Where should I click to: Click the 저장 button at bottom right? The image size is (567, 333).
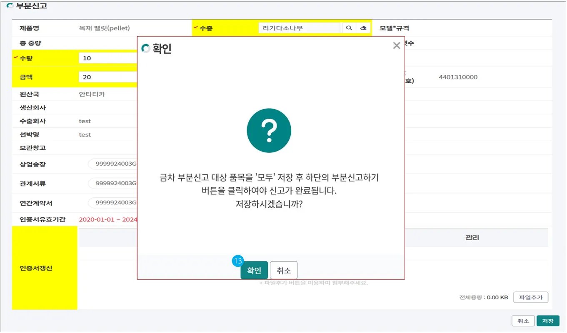pos(547,321)
